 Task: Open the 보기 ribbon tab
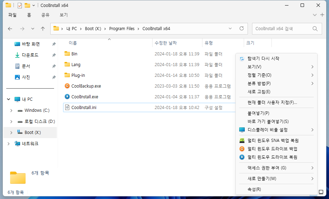point(63,15)
